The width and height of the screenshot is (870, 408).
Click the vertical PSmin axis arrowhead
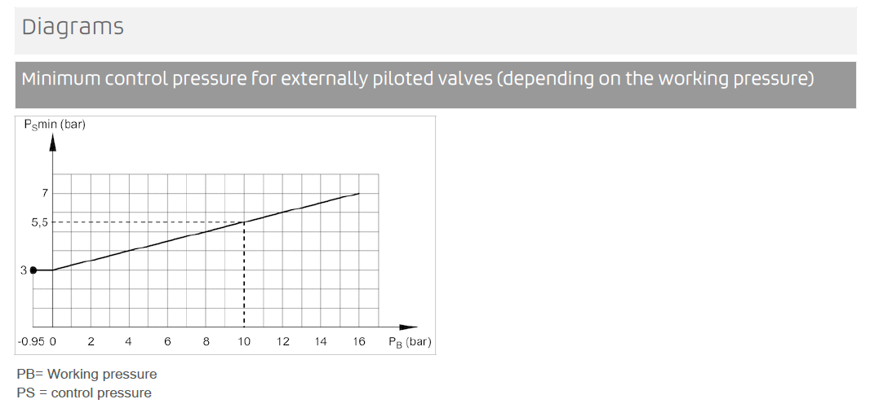pos(53,142)
